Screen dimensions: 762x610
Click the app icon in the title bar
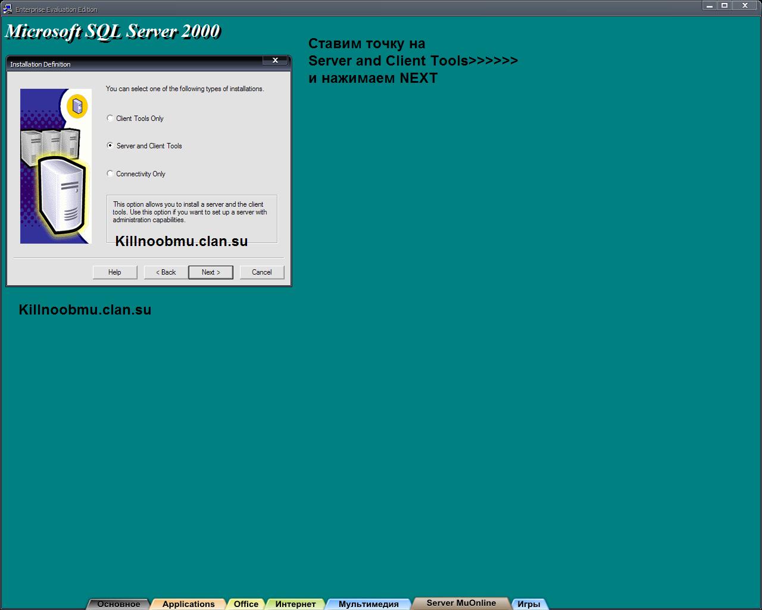[x=8, y=9]
